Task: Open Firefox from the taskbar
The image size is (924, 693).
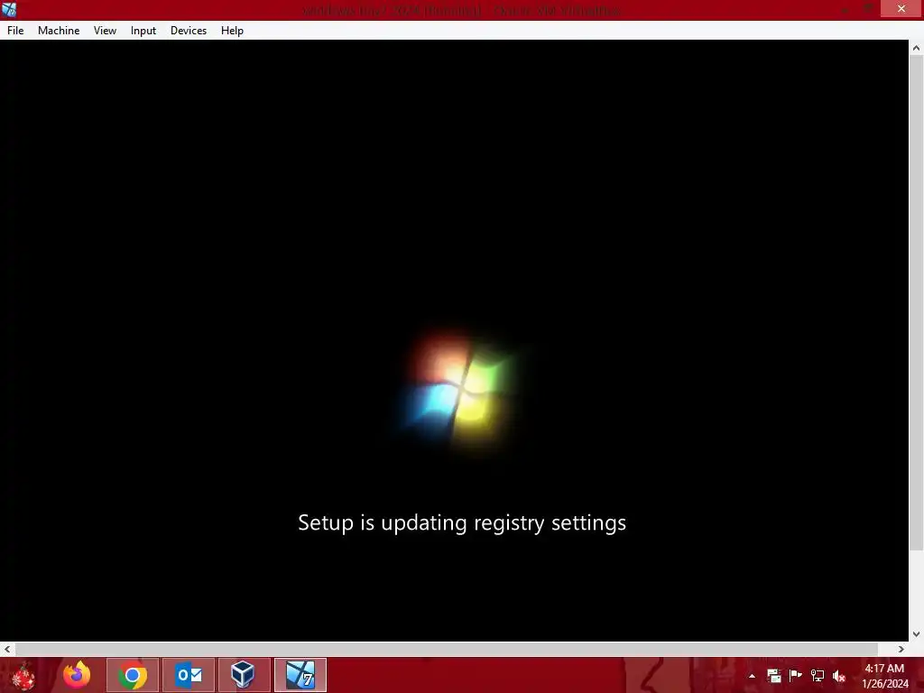Action: [77, 675]
